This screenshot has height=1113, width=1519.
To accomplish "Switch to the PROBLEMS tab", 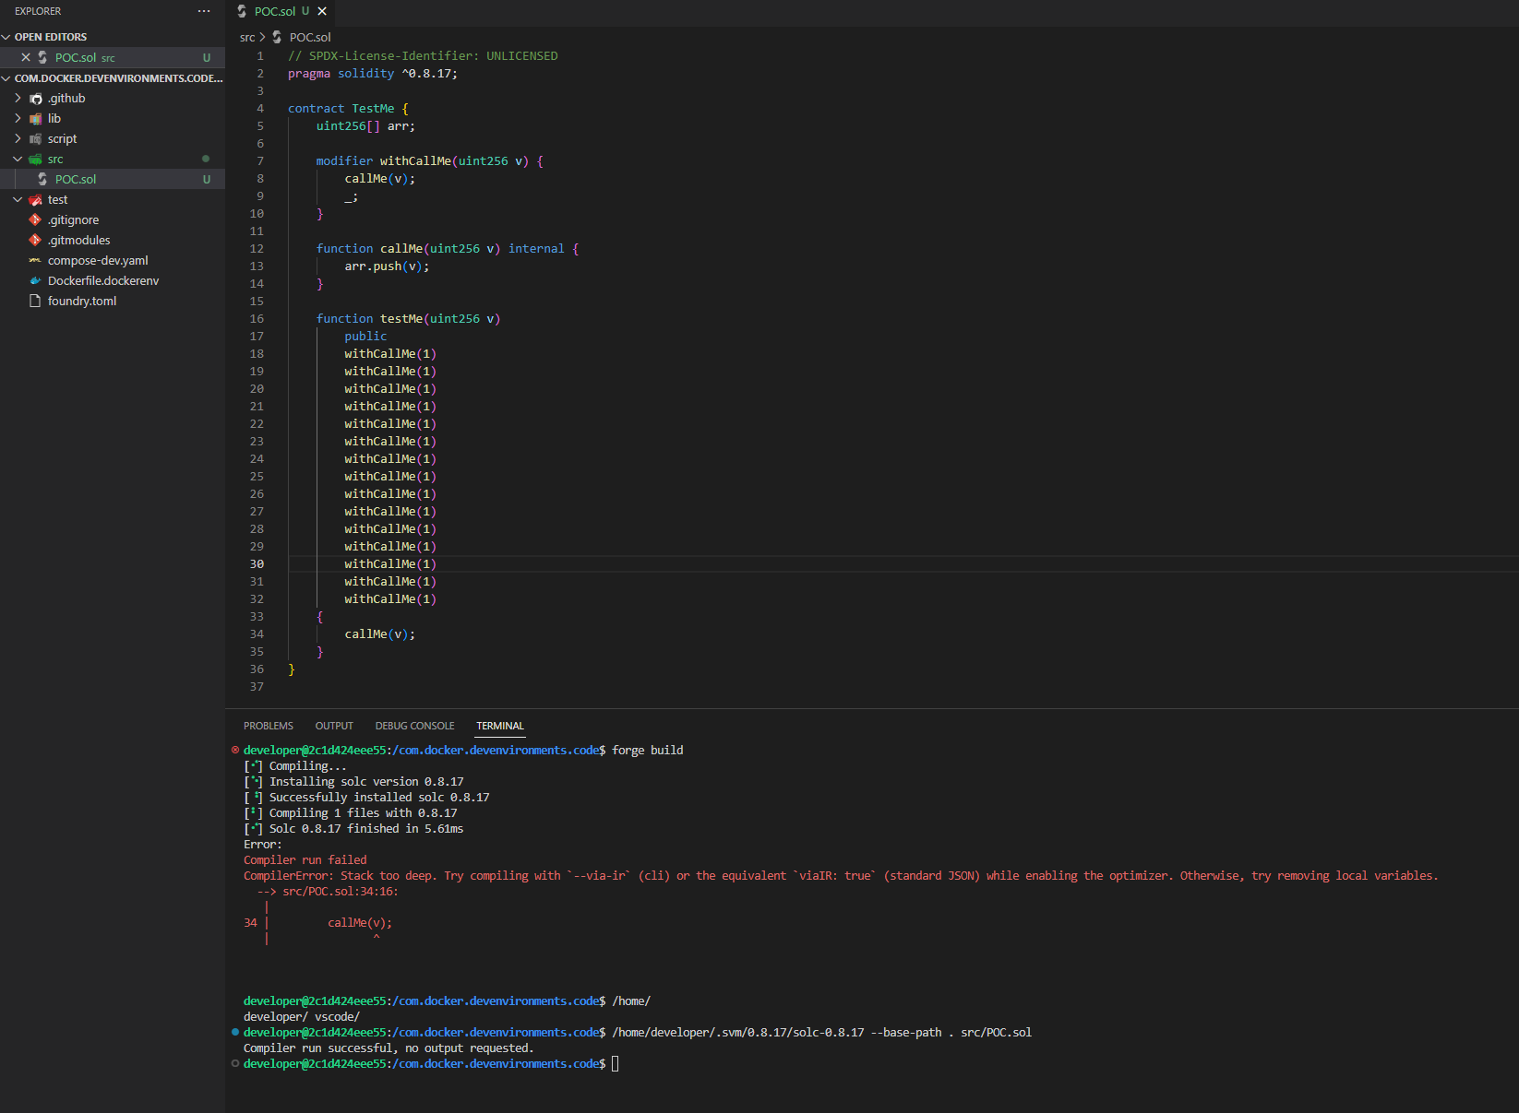I will 268,726.
